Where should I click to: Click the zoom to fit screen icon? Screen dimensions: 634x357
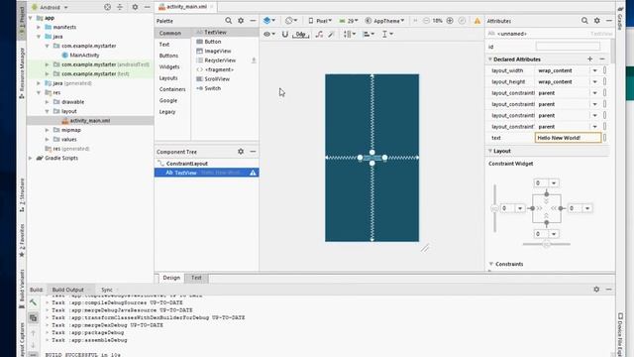pos(463,21)
